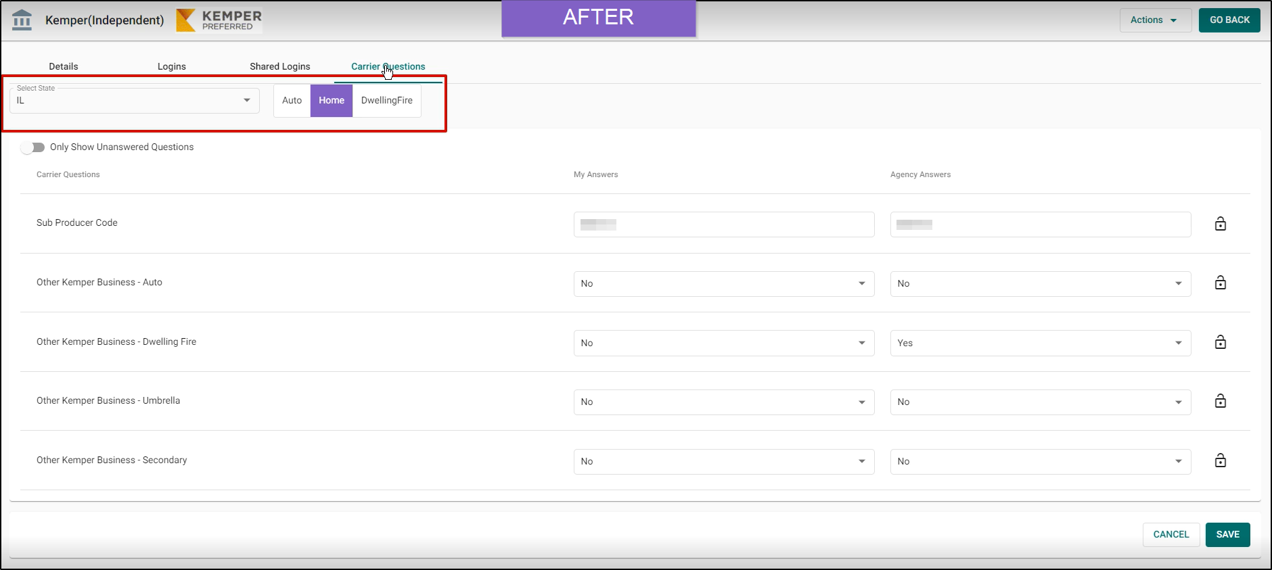The height and width of the screenshot is (570, 1272).
Task: Open Agency Answers dropdown for Umbrella
Action: click(1041, 402)
